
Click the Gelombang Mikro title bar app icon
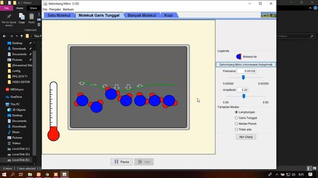coord(45,3)
